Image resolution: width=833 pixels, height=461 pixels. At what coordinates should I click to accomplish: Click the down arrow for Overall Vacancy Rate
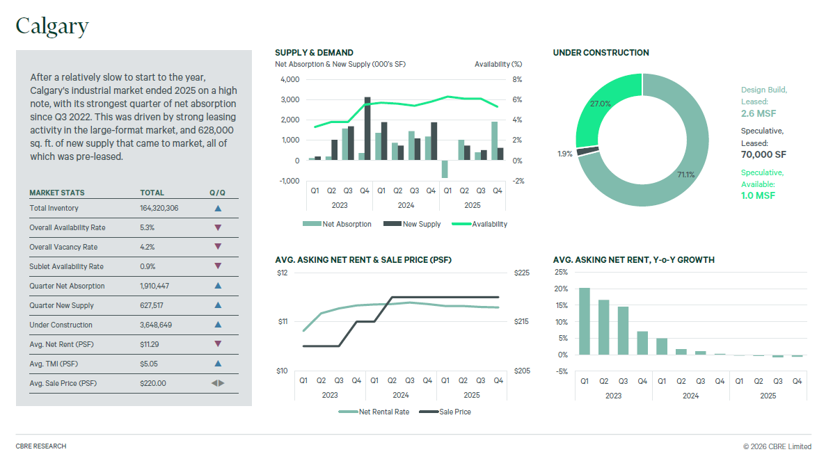[x=218, y=246]
